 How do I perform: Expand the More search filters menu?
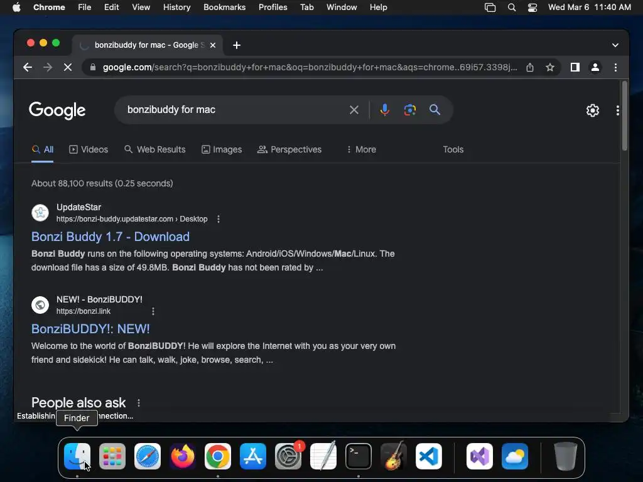point(361,149)
